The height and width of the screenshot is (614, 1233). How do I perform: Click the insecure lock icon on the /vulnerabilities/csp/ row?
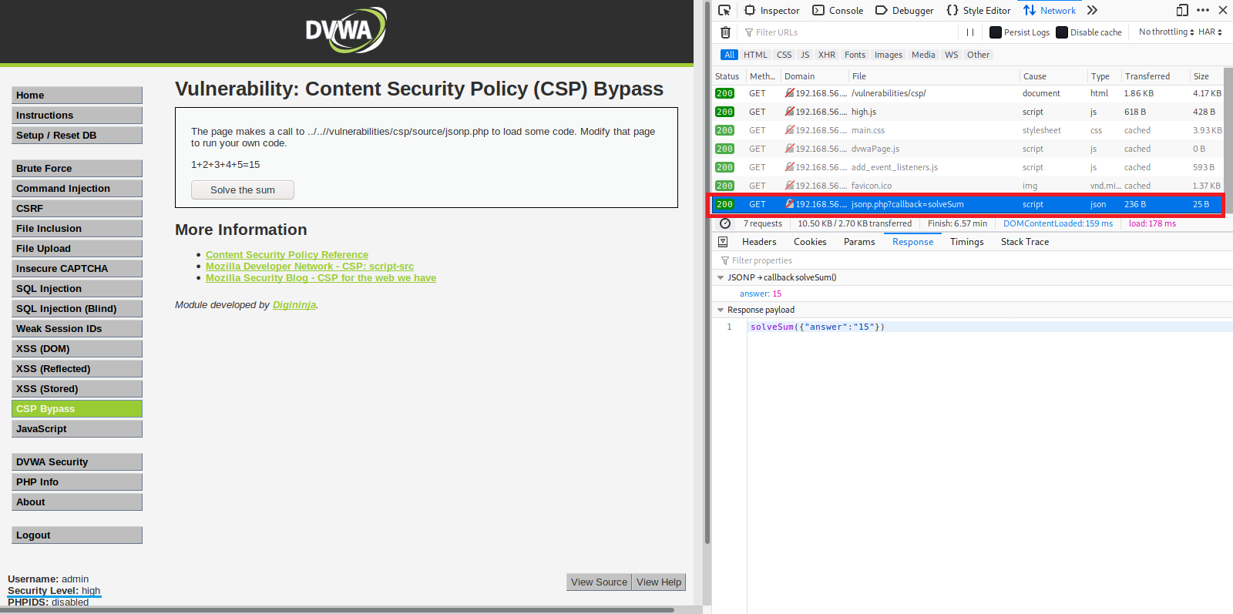coord(789,93)
